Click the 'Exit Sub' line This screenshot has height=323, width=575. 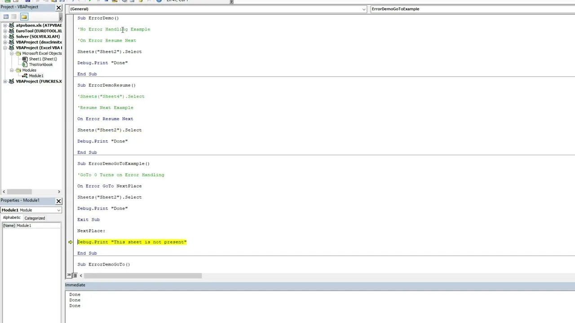[x=88, y=220]
